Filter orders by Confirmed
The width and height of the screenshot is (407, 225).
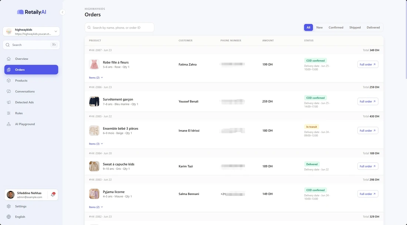point(336,27)
